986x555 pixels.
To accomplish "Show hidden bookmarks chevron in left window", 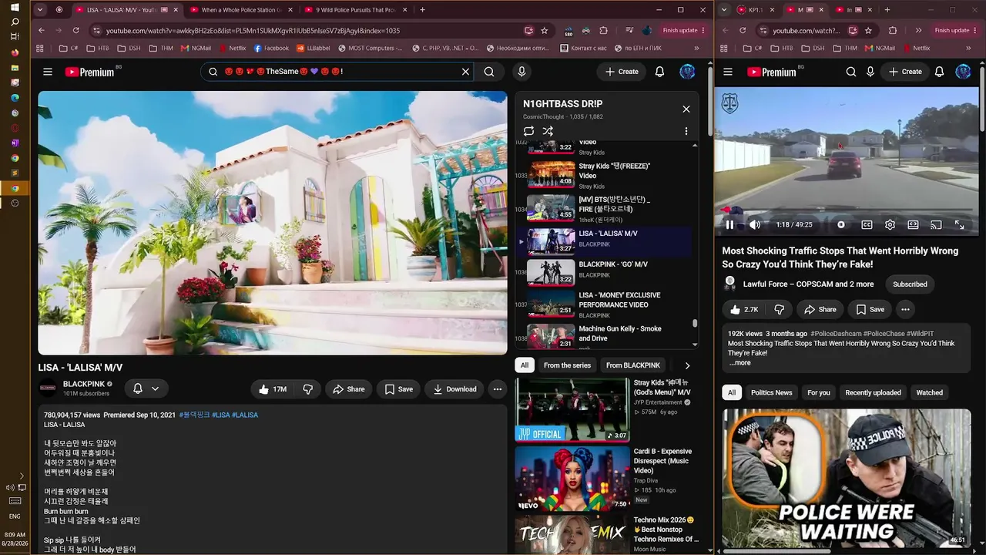I will pos(696,49).
